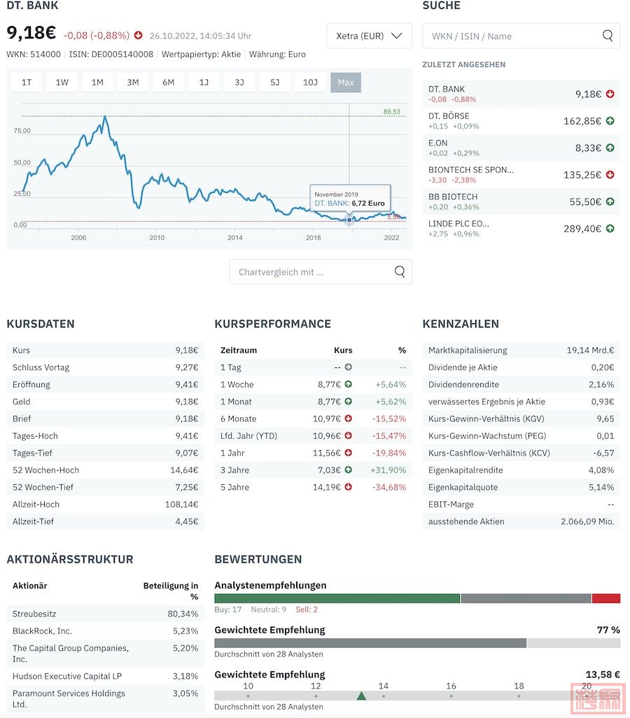
Task: Click the 77 % weighted recommendation bar
Action: coord(417,643)
